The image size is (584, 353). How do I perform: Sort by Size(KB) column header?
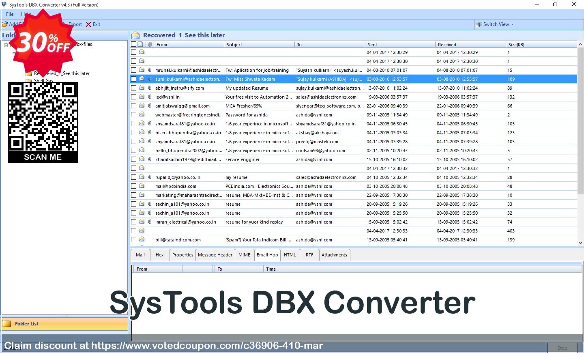541,45
